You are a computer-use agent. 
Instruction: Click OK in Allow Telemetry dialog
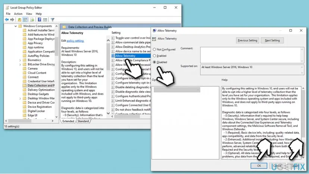click(259, 166)
